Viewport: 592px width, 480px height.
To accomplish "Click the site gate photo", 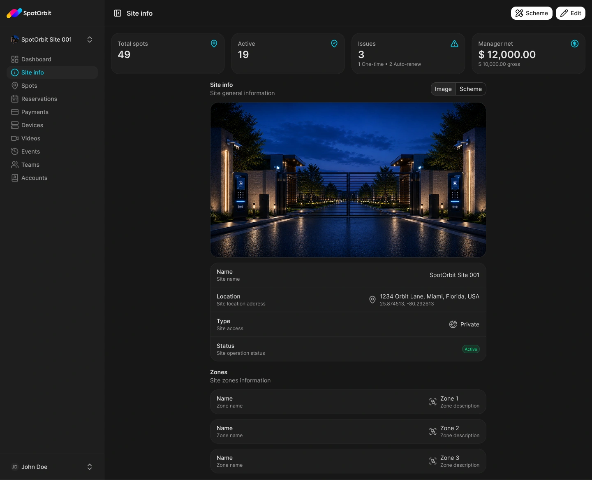I will [x=348, y=180].
